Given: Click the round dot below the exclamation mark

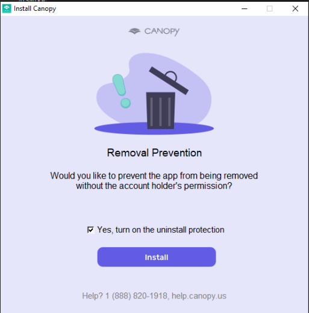Looking at the screenshot, I should point(126,103).
